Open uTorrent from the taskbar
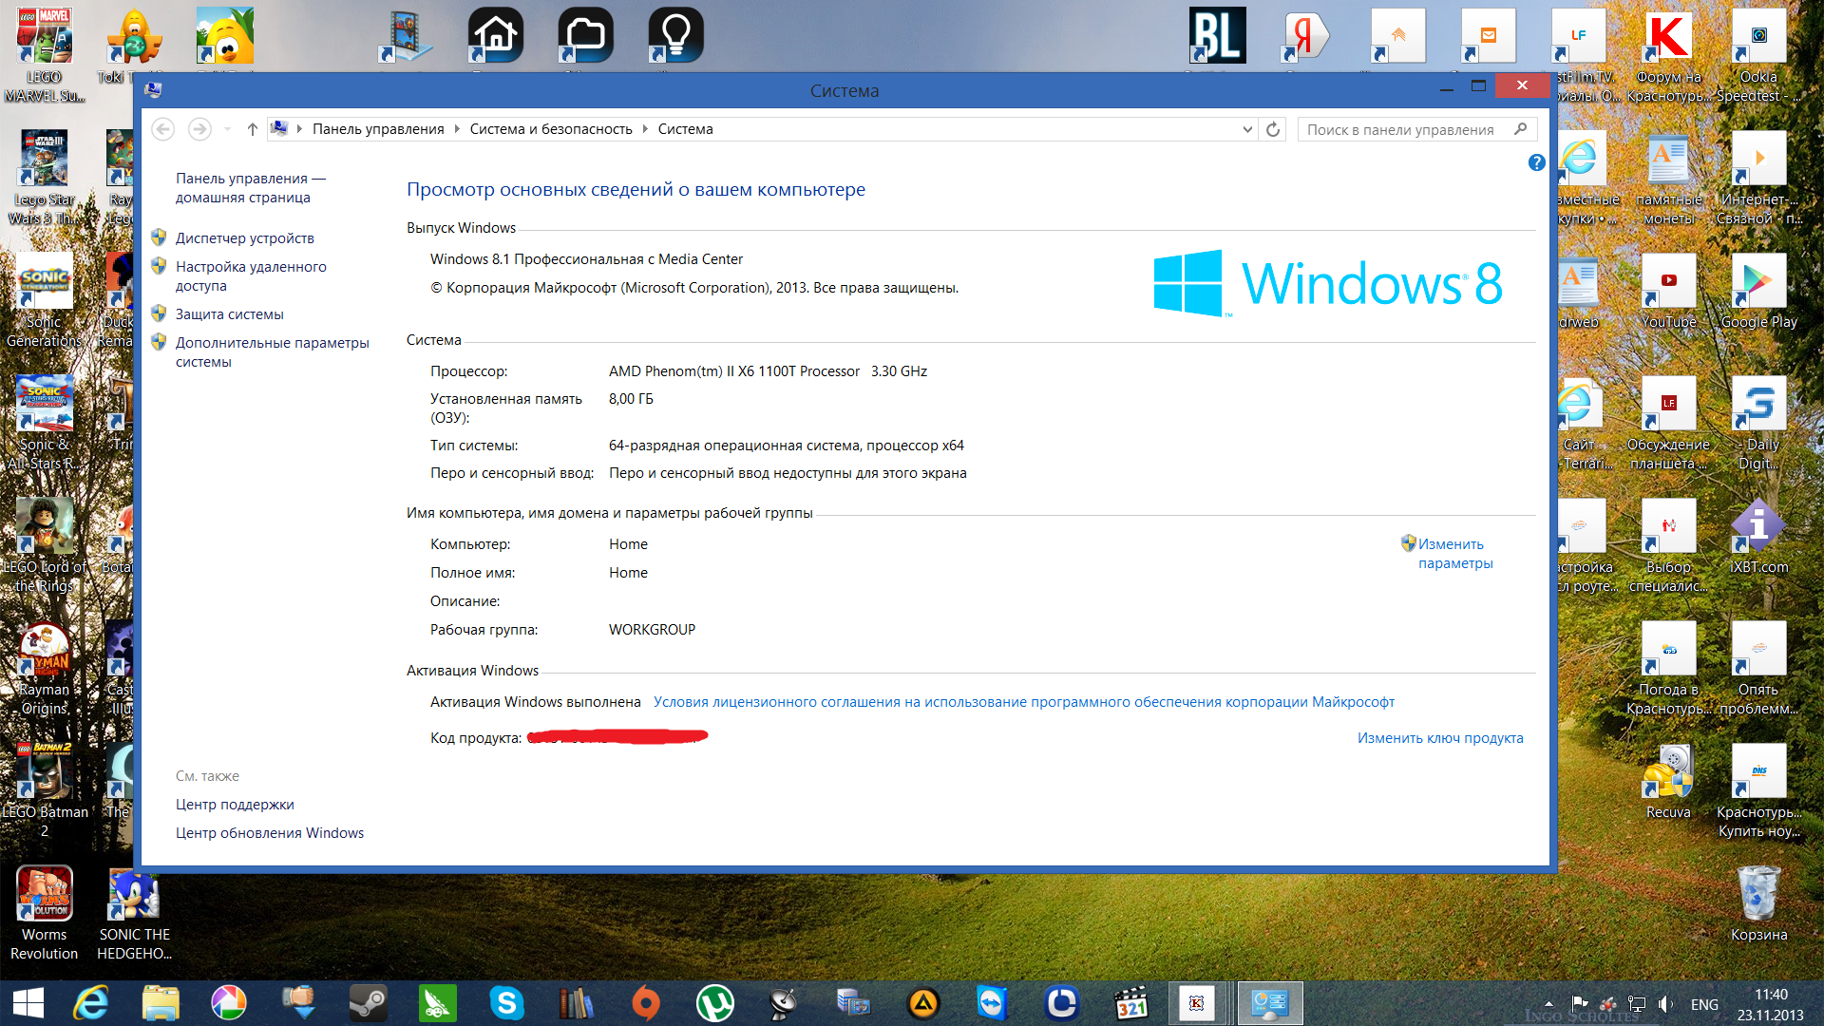This screenshot has width=1824, height=1026. click(x=714, y=1002)
